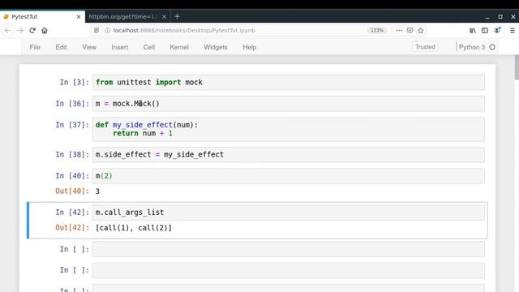This screenshot has height=292, width=519.
Task: Toggle the sidebar view icon
Action: [x=485, y=31]
